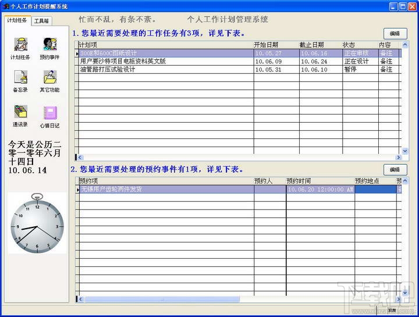Select the 截止日期 column header

321,45
